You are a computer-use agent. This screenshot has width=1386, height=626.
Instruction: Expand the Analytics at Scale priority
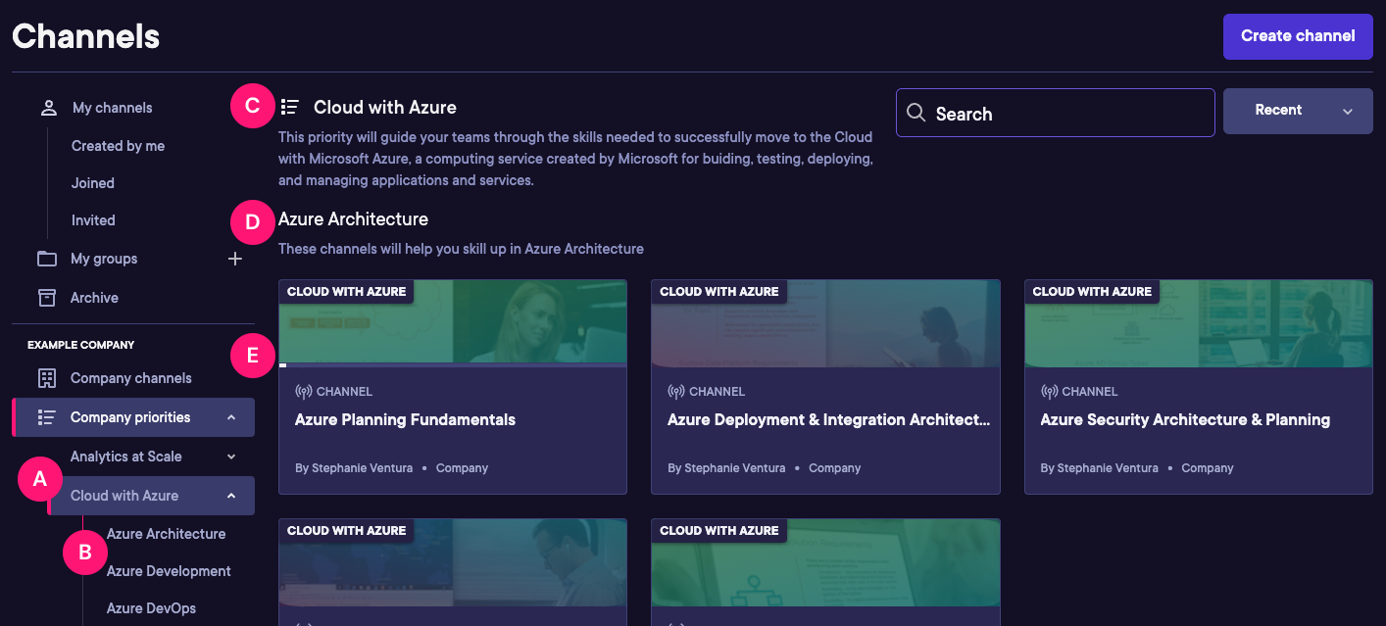click(231, 456)
